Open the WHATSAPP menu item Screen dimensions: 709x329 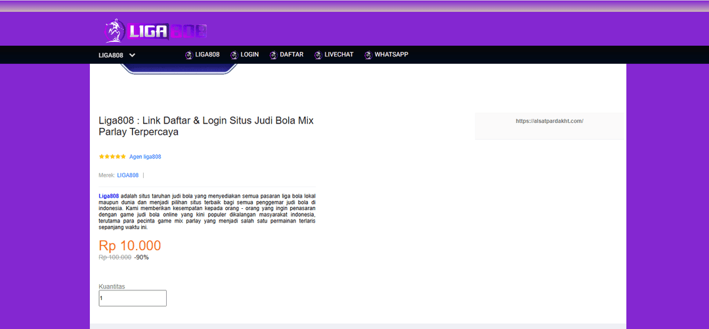(x=391, y=55)
